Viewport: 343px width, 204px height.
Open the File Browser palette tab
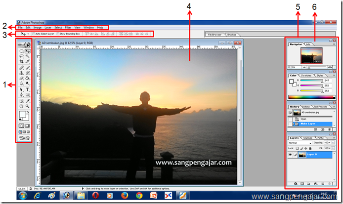click(x=214, y=35)
